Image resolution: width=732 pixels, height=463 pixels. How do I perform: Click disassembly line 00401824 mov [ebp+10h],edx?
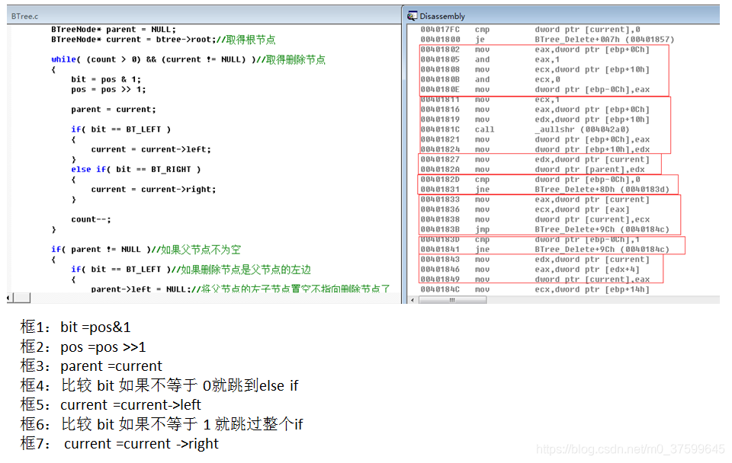point(535,150)
